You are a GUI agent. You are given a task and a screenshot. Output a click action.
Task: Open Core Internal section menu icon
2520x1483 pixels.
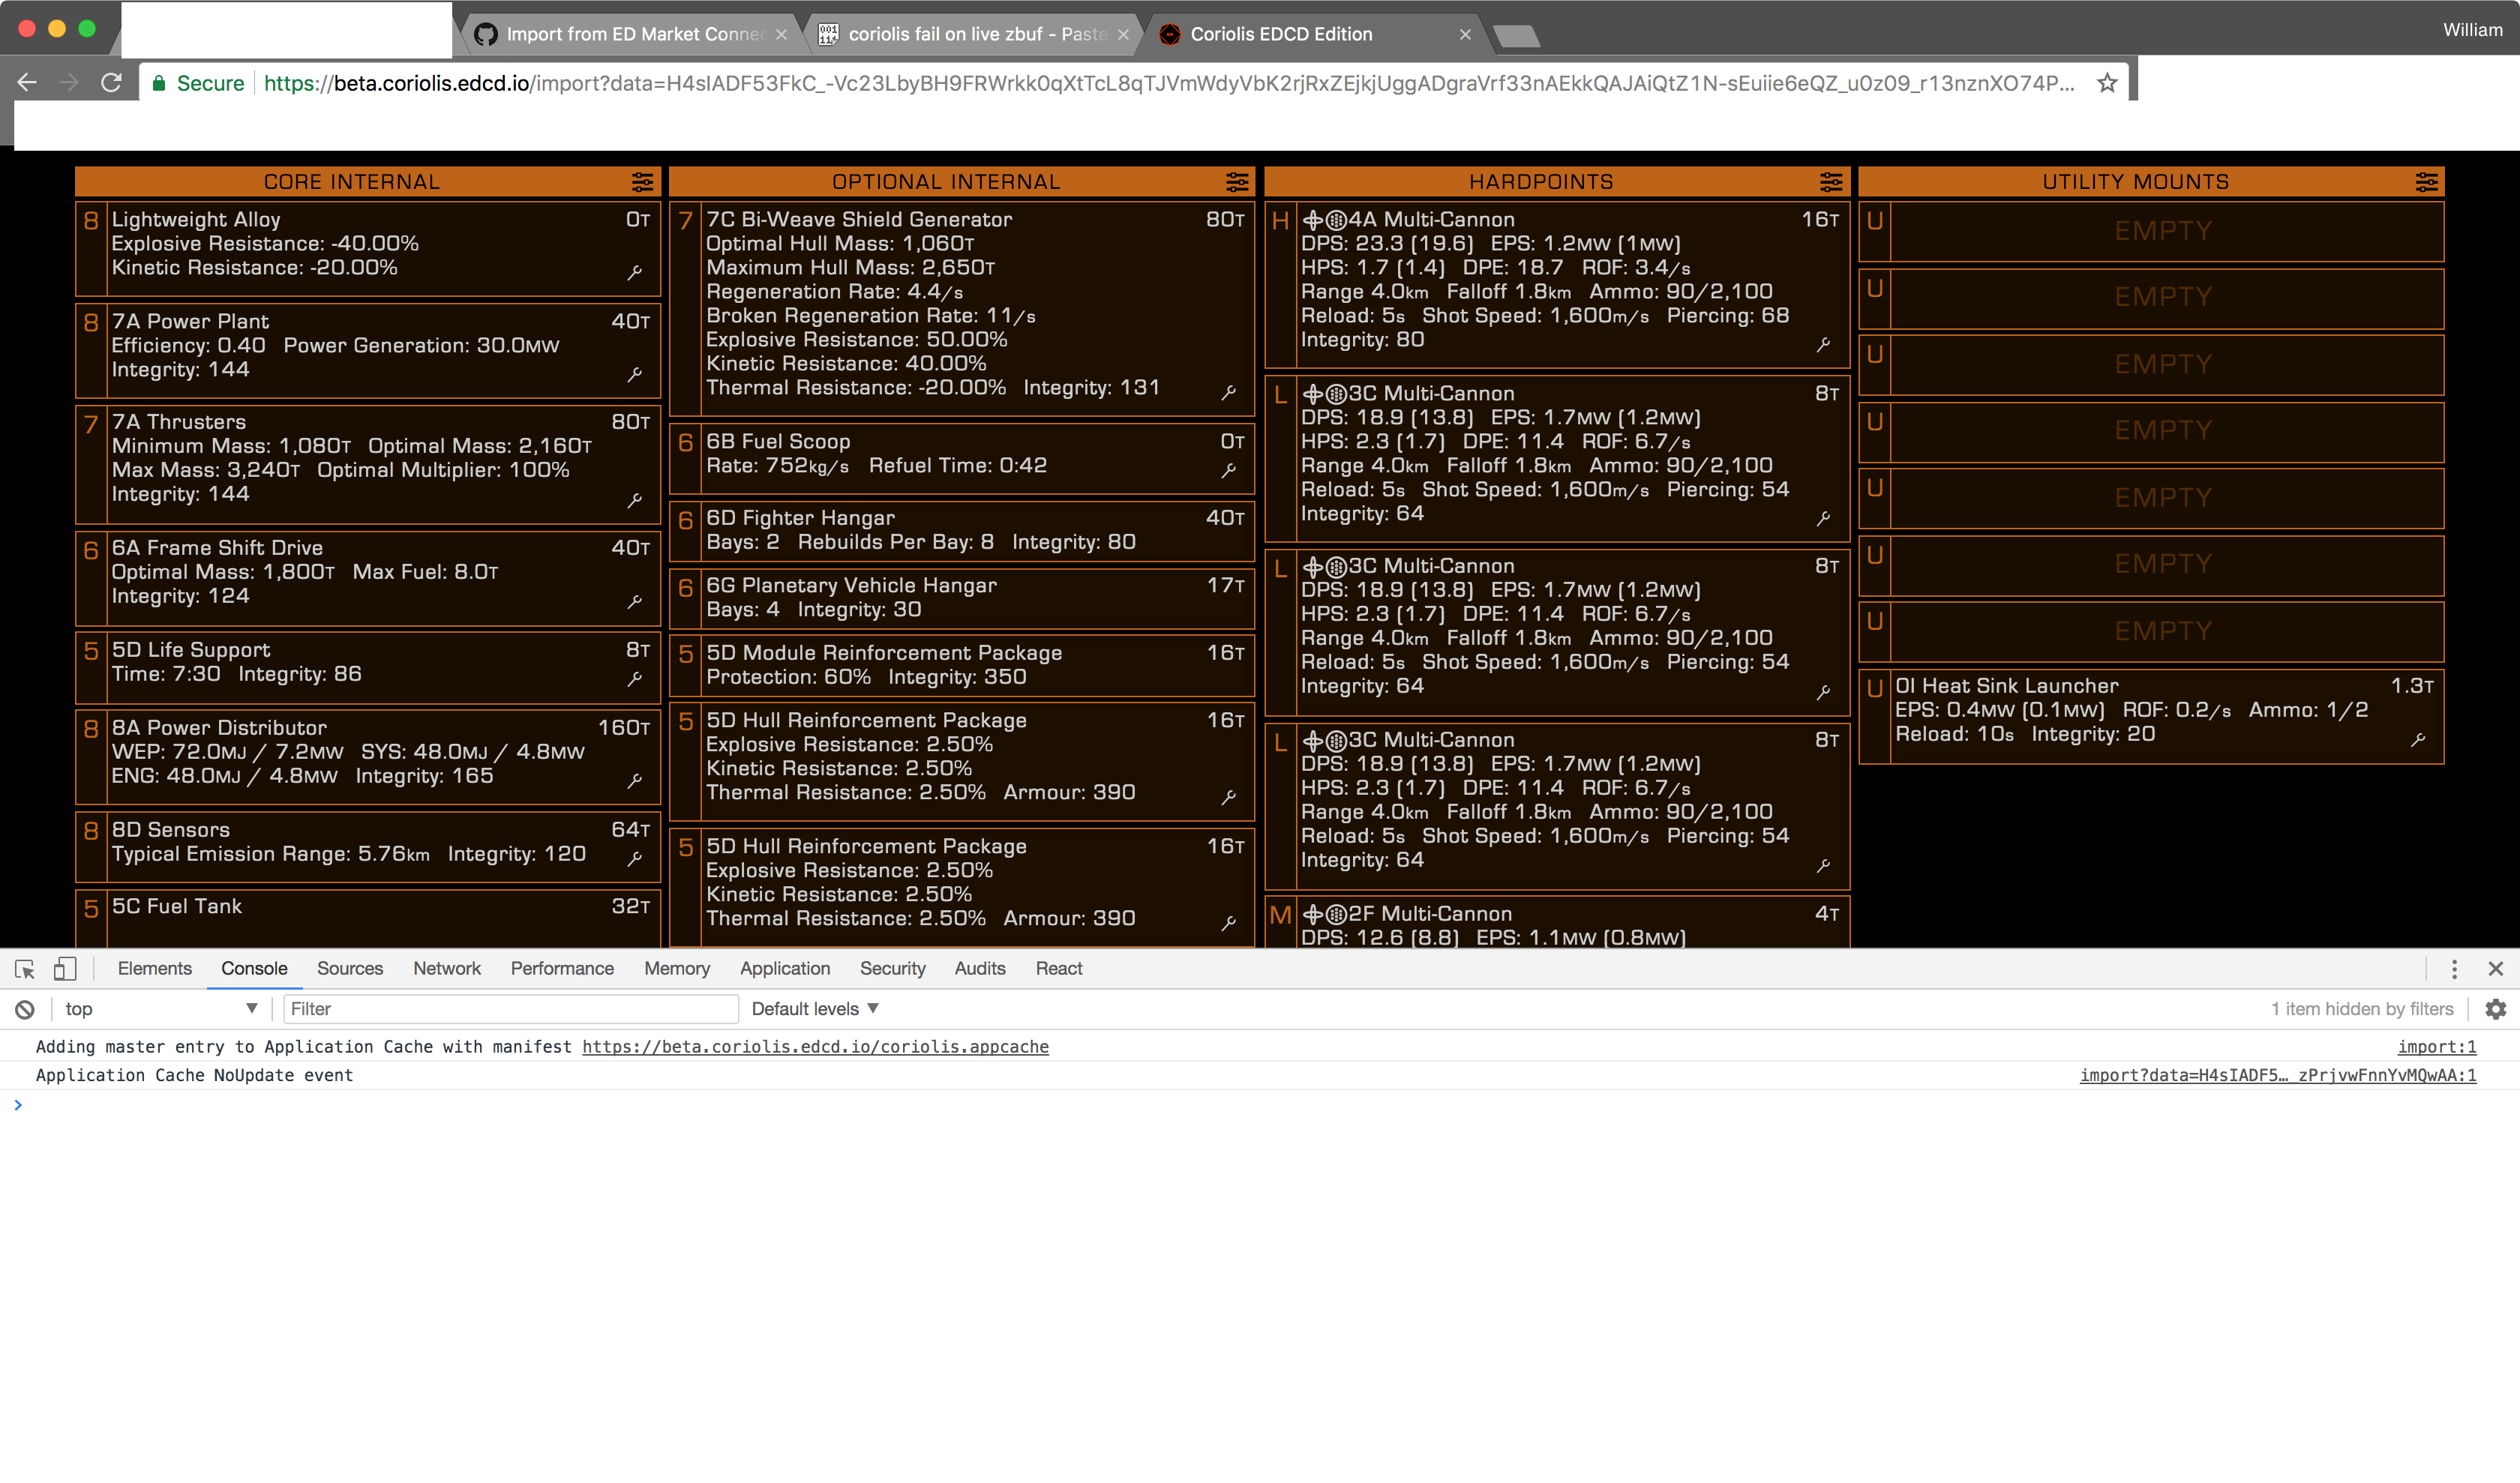coord(642,182)
